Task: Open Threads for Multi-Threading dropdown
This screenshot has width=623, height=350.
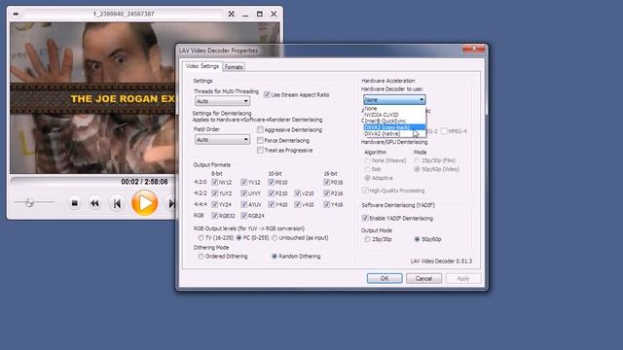Action: [x=222, y=101]
